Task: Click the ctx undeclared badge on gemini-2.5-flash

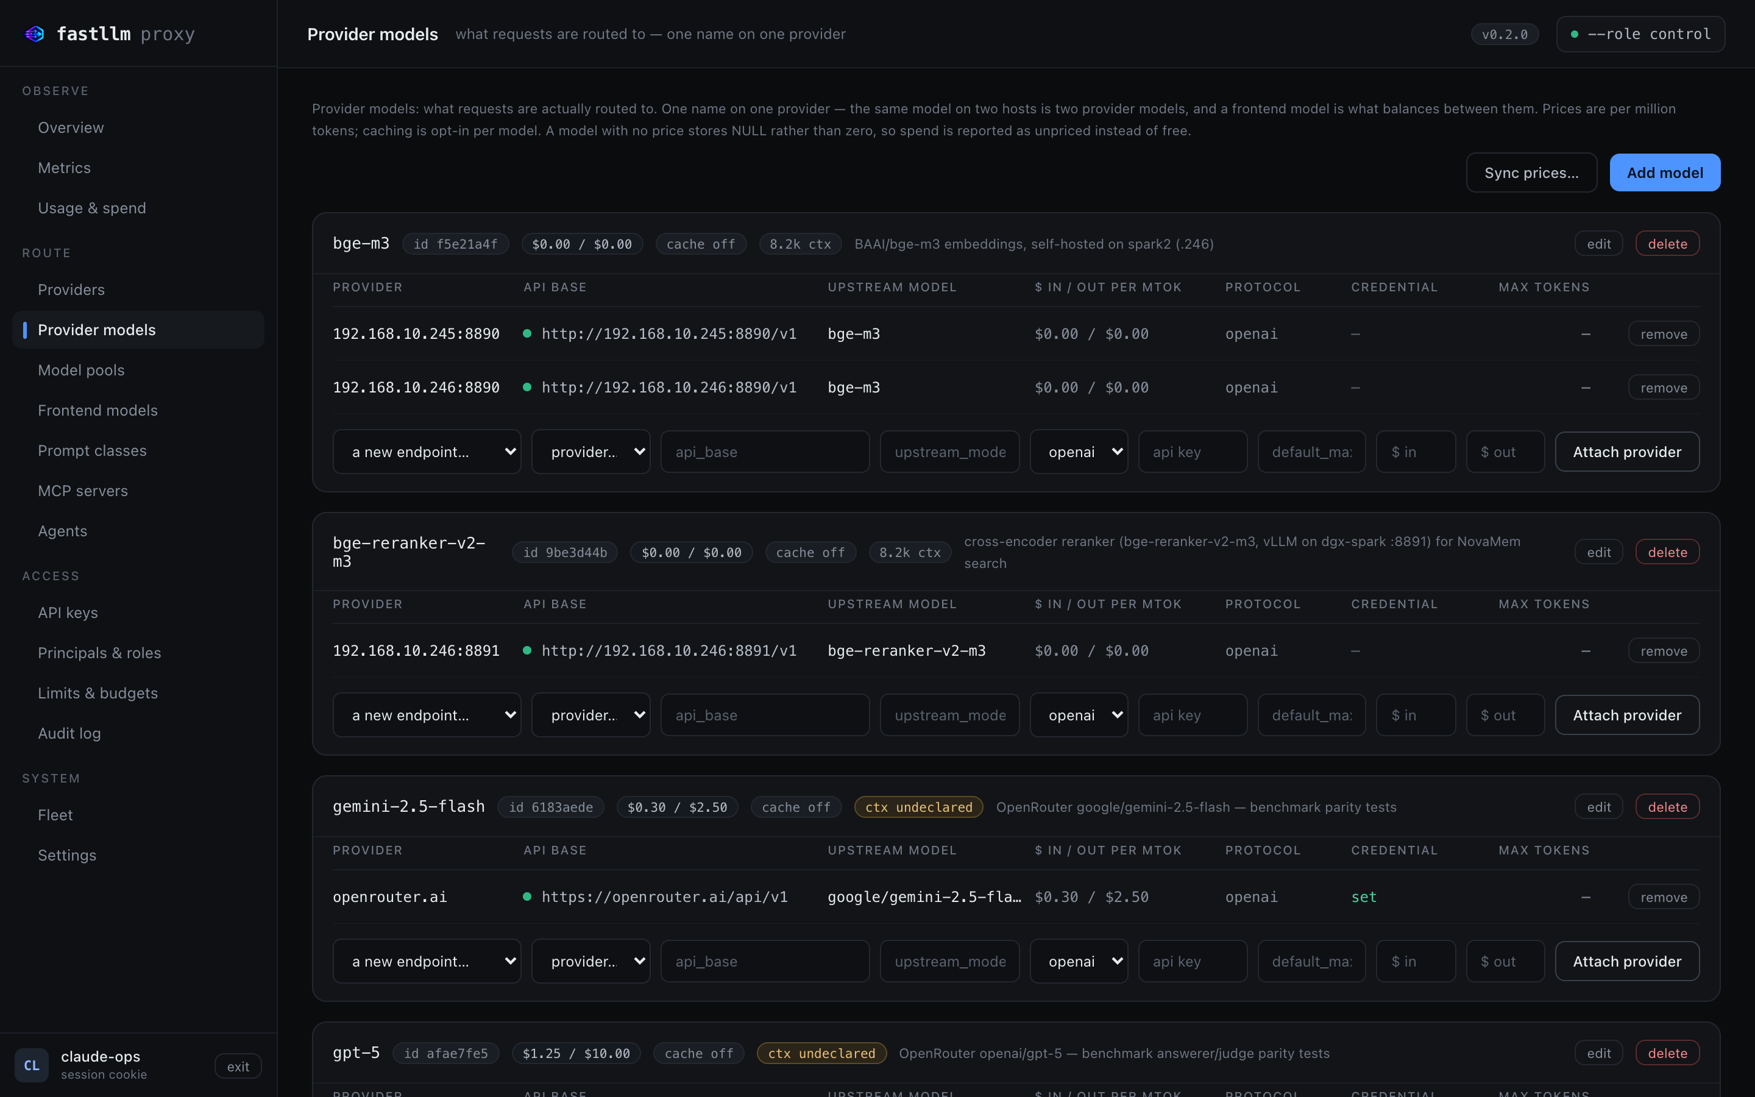Action: point(918,807)
